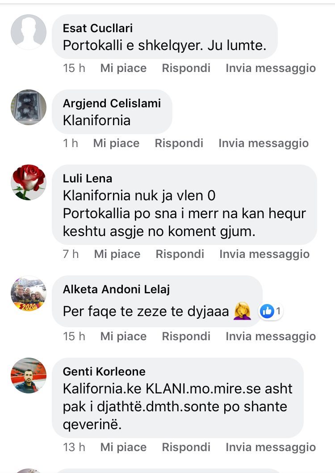
Task: Send message to Argjend Celislami
Action: pos(264,144)
